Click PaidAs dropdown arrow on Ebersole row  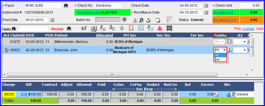[x=225, y=50]
